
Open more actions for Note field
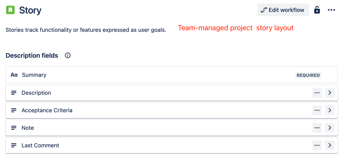tap(317, 128)
